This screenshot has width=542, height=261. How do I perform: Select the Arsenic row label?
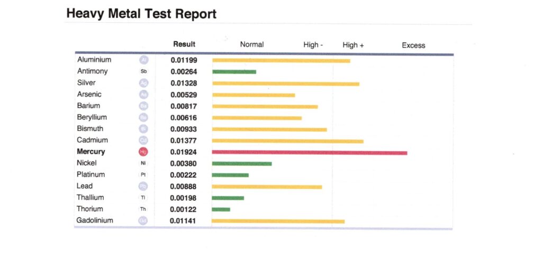coord(89,94)
